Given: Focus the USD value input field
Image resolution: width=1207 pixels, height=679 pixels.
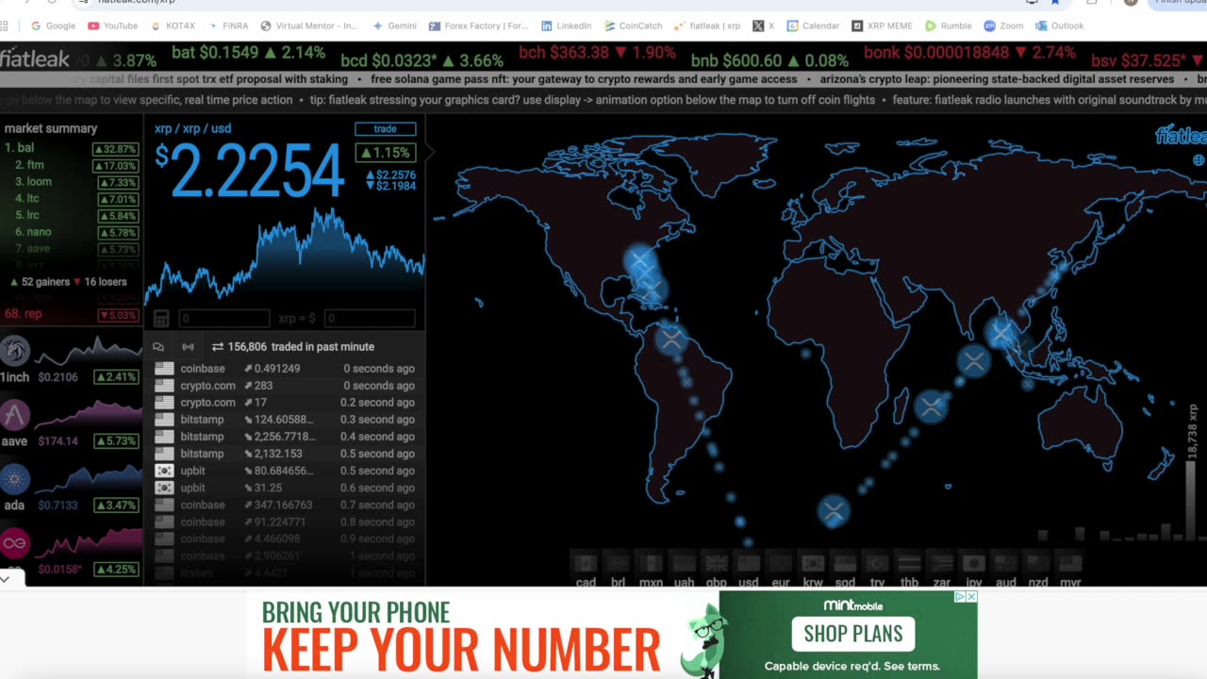Looking at the screenshot, I should point(369,319).
